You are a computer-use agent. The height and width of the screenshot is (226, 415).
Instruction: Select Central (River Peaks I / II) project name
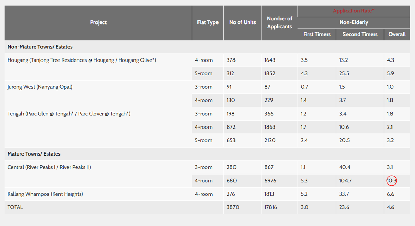(49, 167)
